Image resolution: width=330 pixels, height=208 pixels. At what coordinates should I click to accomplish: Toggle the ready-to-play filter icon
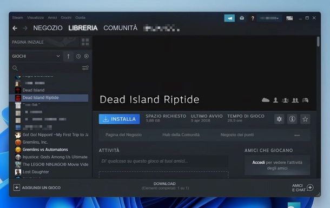click(87, 56)
